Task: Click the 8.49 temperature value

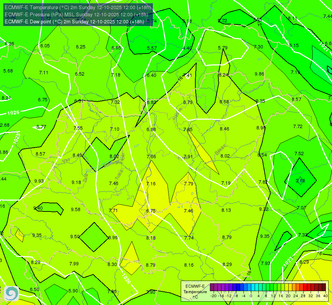Action: click(77, 155)
